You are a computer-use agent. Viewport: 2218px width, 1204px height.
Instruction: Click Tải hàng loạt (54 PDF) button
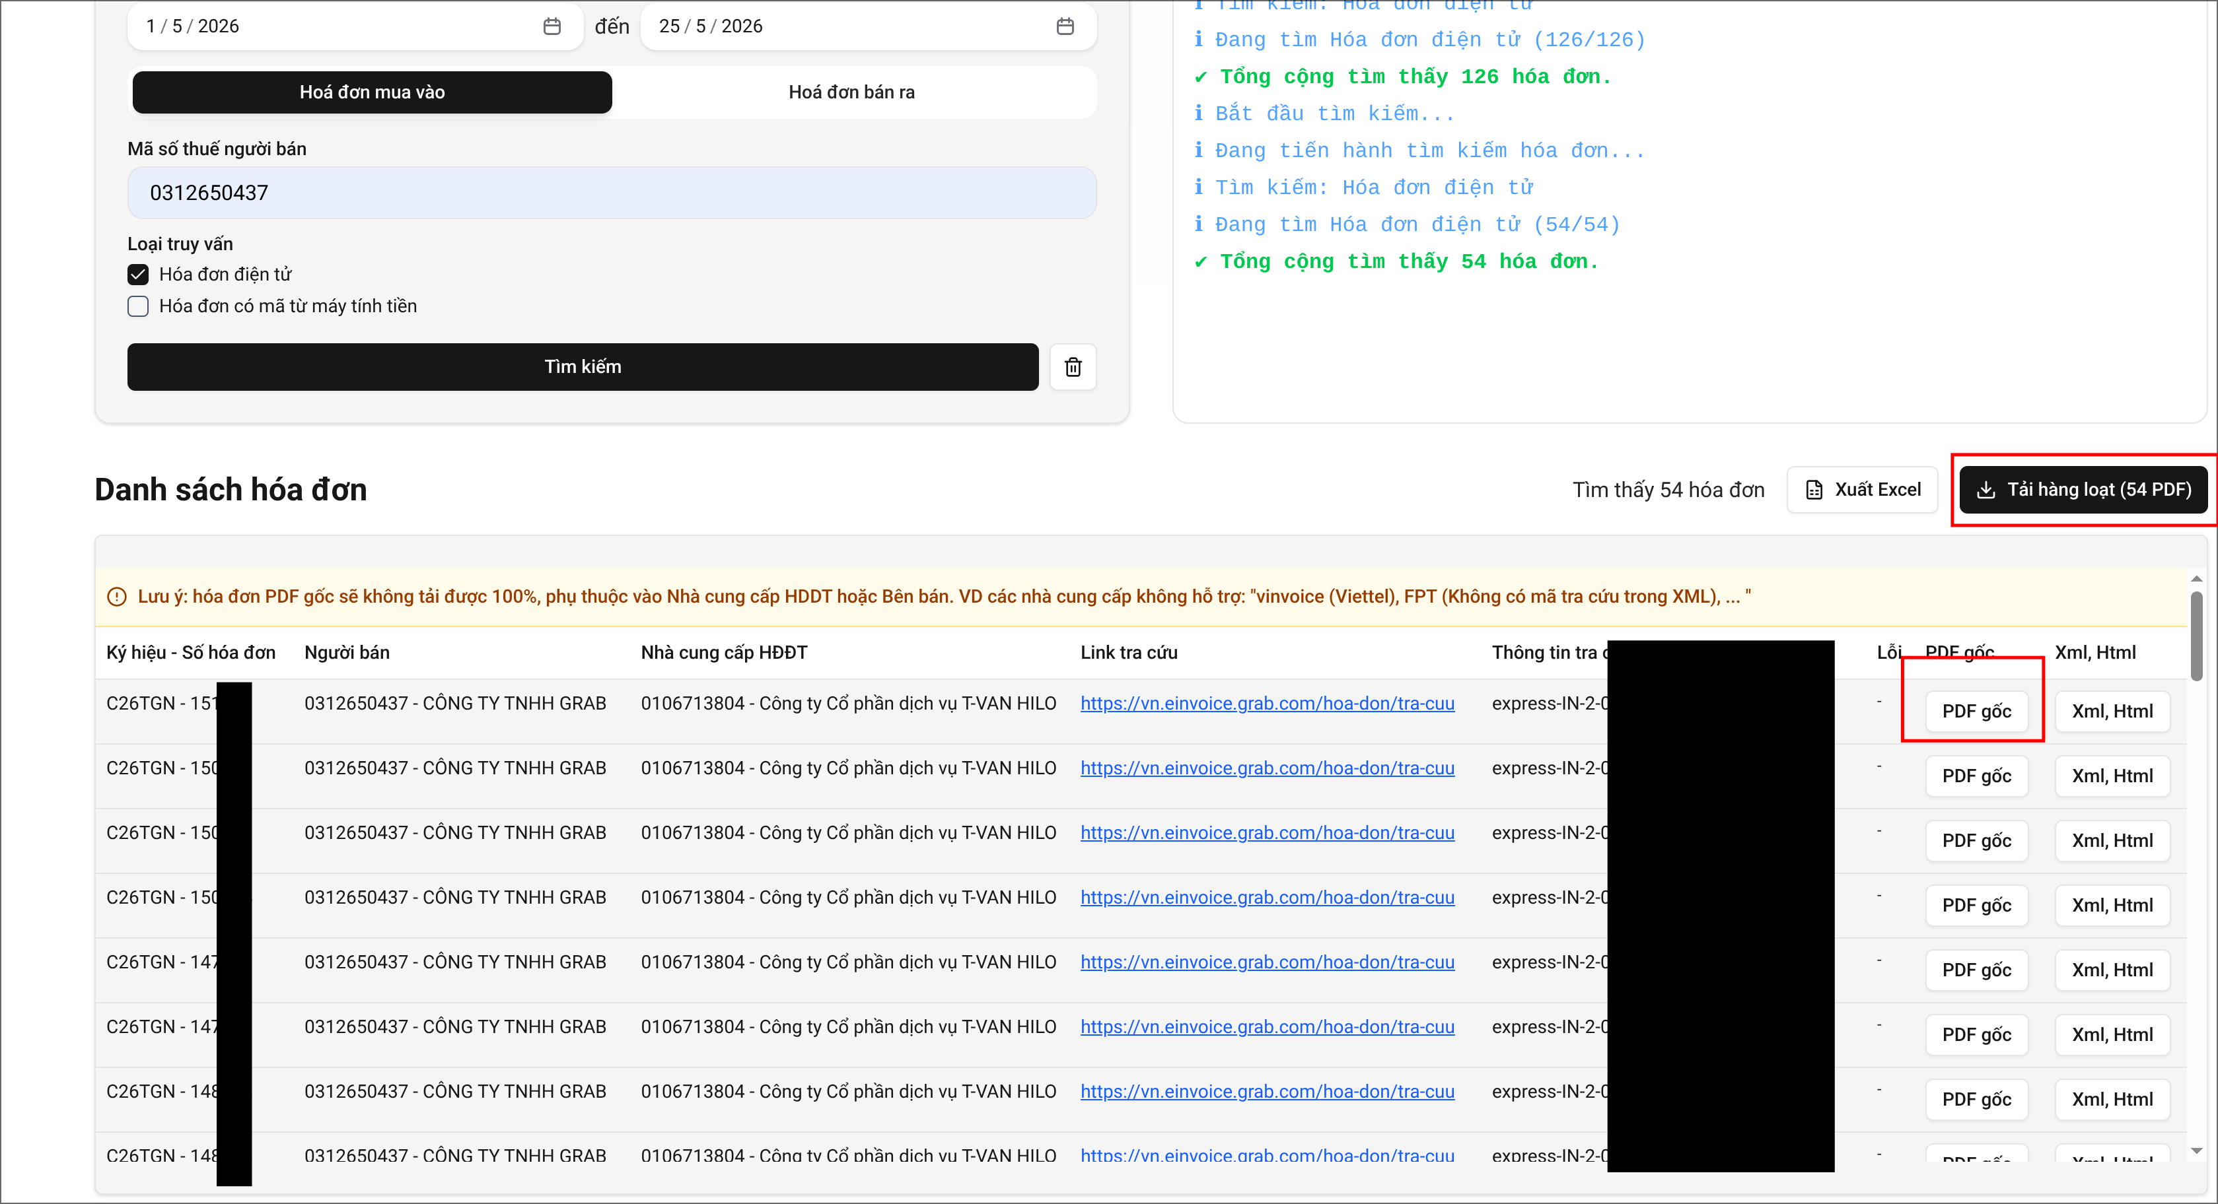pos(2084,490)
